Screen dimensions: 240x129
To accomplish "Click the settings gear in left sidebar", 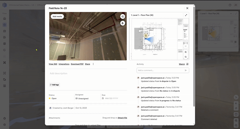I will (4, 125).
